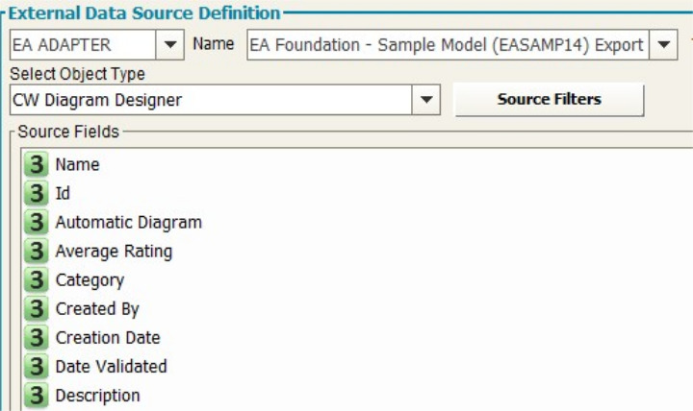Click the green icon beside Description
This screenshot has width=693, height=411.
(x=38, y=396)
